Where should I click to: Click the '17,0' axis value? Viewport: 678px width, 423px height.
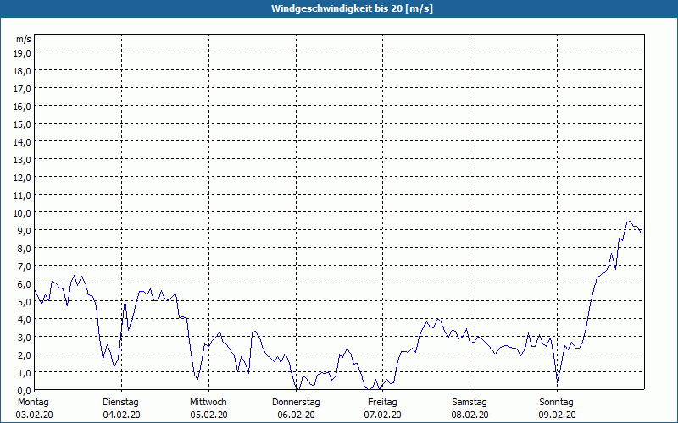pyautogui.click(x=22, y=89)
